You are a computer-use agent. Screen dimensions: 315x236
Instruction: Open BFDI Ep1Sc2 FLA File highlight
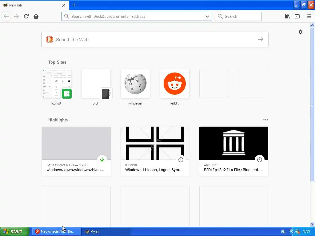[234, 151]
